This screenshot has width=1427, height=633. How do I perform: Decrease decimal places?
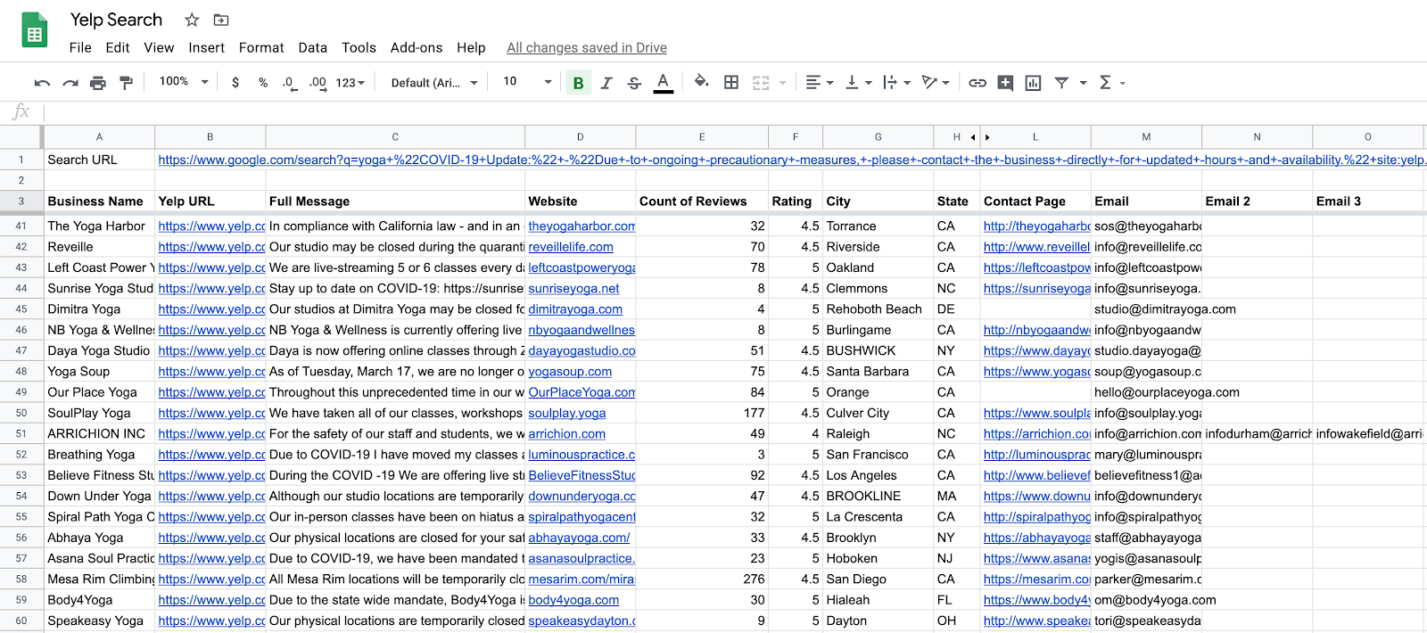point(289,83)
